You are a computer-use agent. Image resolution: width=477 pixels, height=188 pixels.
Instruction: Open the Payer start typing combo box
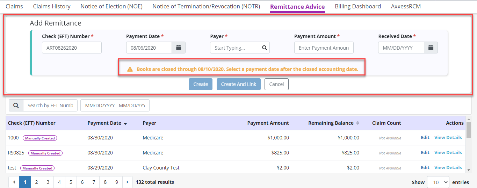(x=236, y=48)
